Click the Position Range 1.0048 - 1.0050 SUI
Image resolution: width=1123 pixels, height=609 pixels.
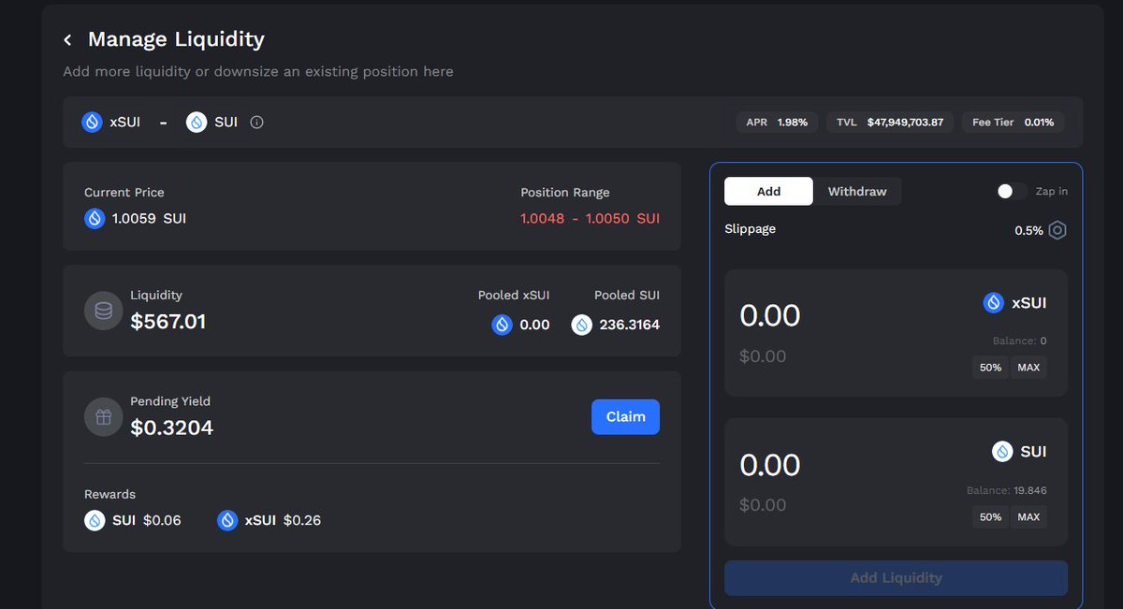[591, 219]
